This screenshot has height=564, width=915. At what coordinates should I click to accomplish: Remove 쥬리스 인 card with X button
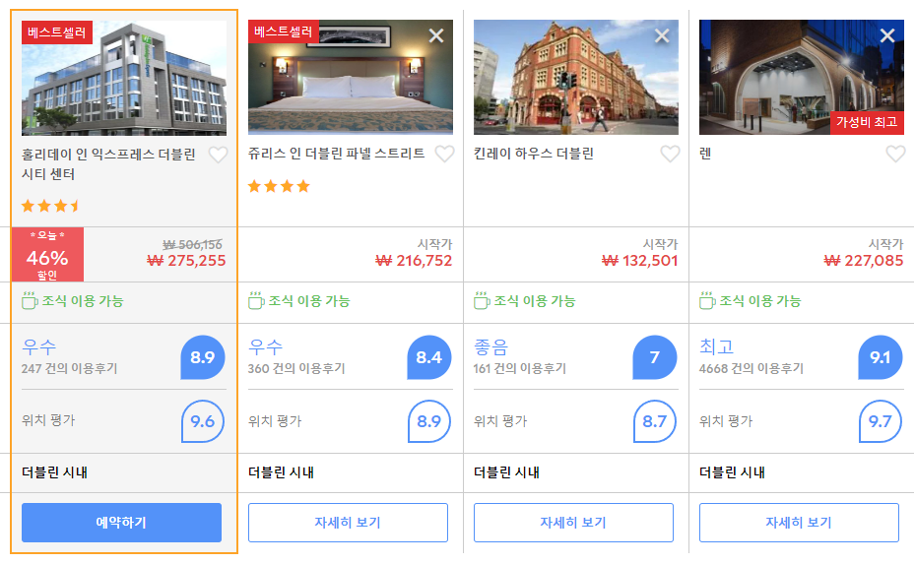[436, 36]
